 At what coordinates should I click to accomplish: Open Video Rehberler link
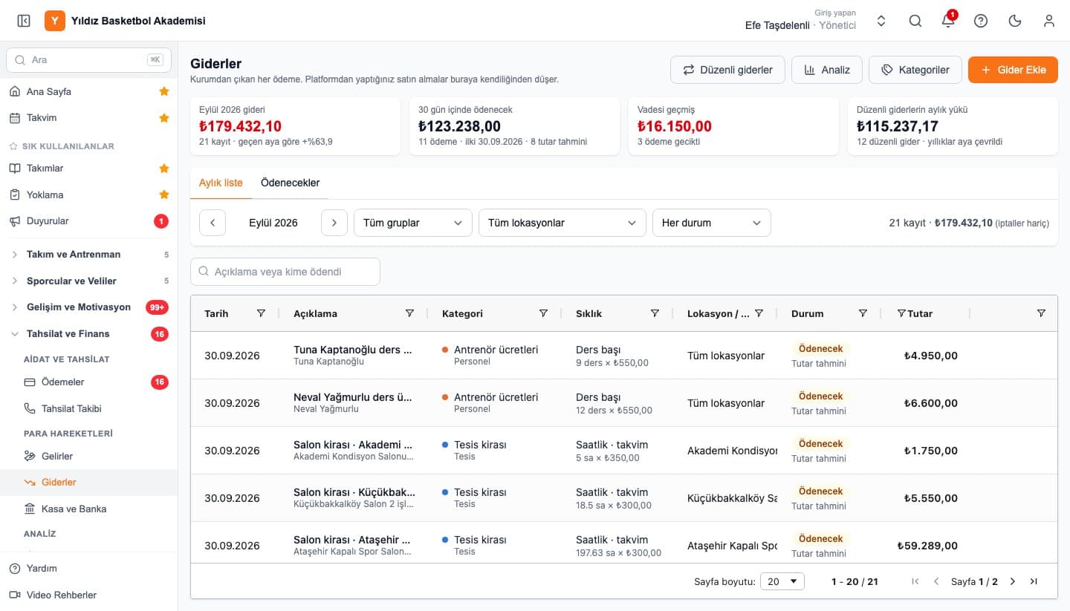click(x=89, y=595)
